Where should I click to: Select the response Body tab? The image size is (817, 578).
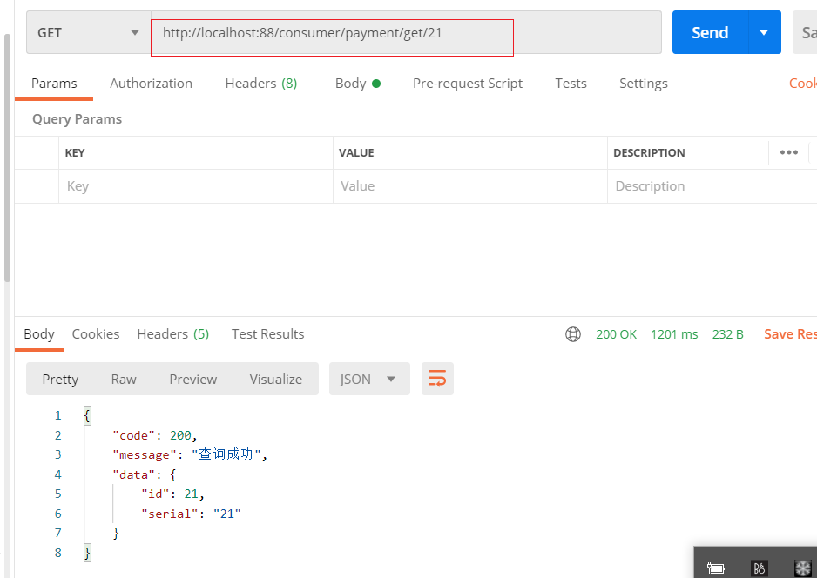tap(39, 333)
